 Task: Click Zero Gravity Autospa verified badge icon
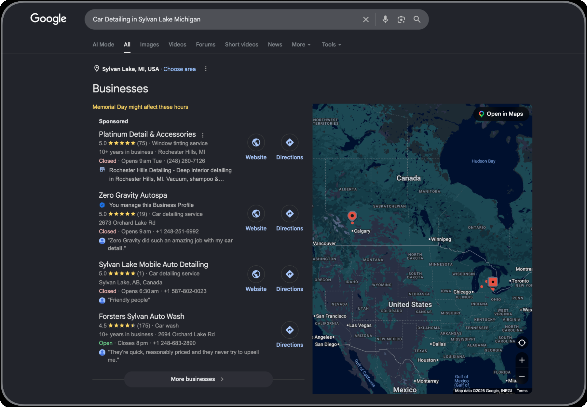tap(102, 205)
